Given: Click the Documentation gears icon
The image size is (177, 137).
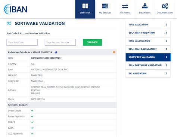Looking at the screenshot, I should (165, 6).
